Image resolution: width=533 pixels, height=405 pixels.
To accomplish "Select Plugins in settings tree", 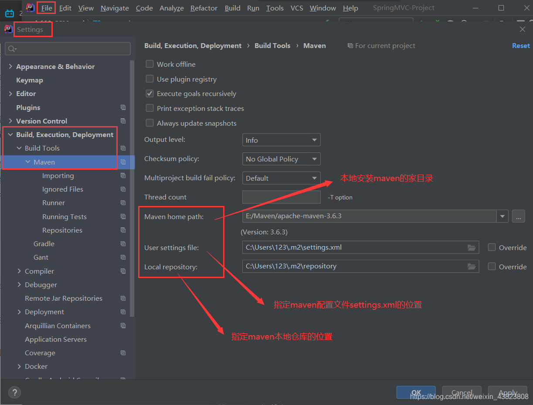I will point(28,107).
